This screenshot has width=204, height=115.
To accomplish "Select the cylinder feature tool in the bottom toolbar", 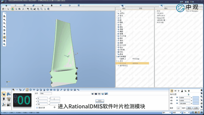I will pyautogui.click(x=41, y=90).
